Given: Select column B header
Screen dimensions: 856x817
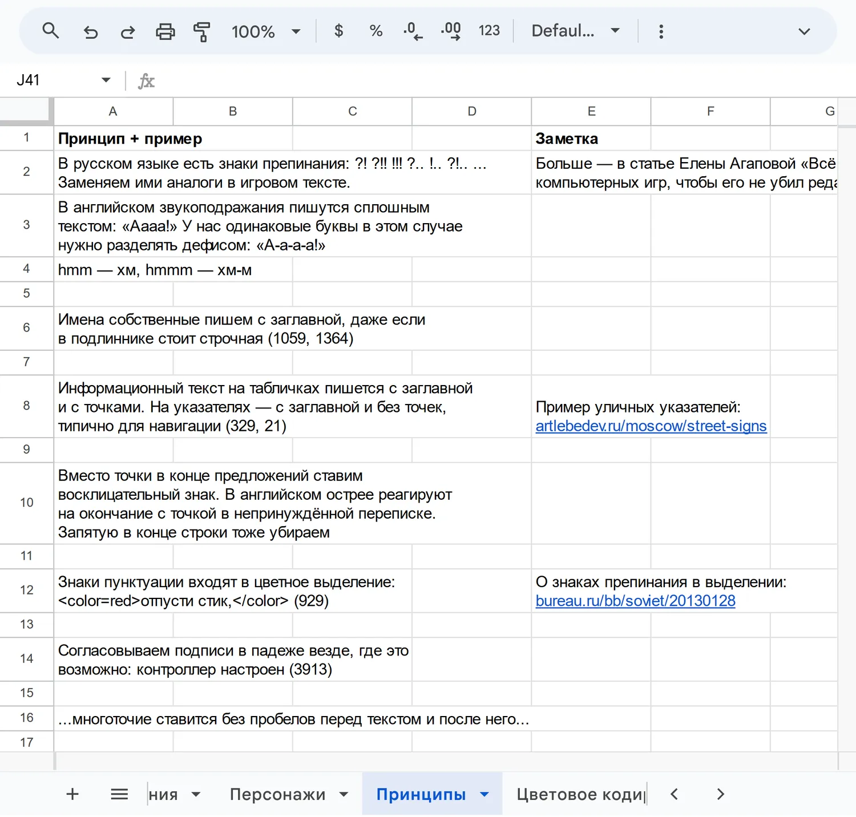Looking at the screenshot, I should pyautogui.click(x=233, y=111).
